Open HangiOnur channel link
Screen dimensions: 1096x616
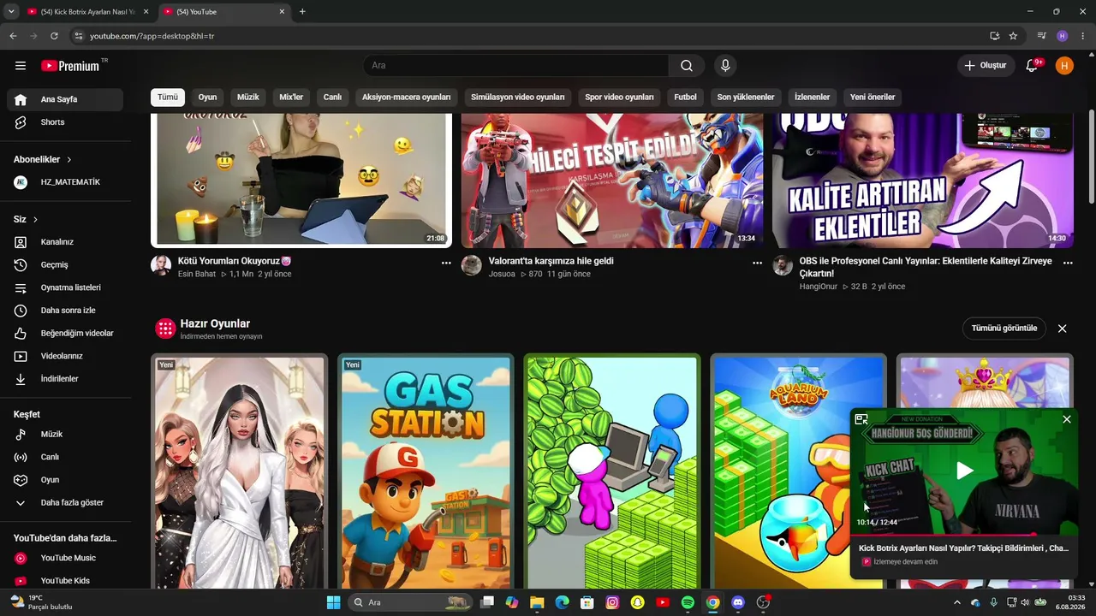click(819, 287)
